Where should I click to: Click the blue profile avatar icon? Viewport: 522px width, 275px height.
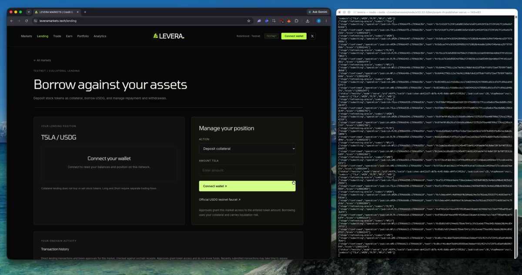[318, 20]
